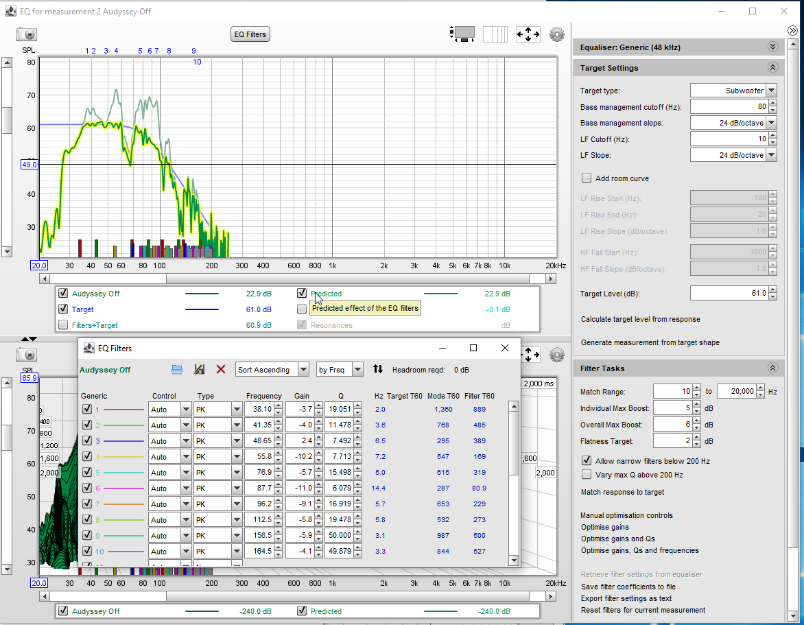
Task: Click Bass management cutoff field
Action: click(x=729, y=106)
